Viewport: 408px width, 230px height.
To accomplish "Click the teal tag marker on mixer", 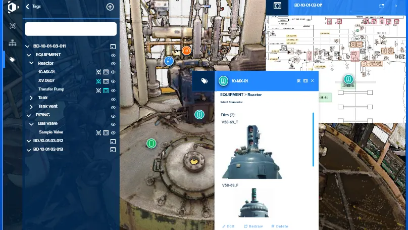I will click(199, 114).
